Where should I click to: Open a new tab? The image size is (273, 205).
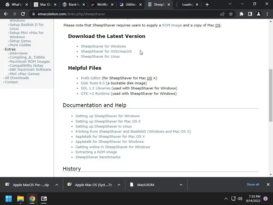click(207, 5)
